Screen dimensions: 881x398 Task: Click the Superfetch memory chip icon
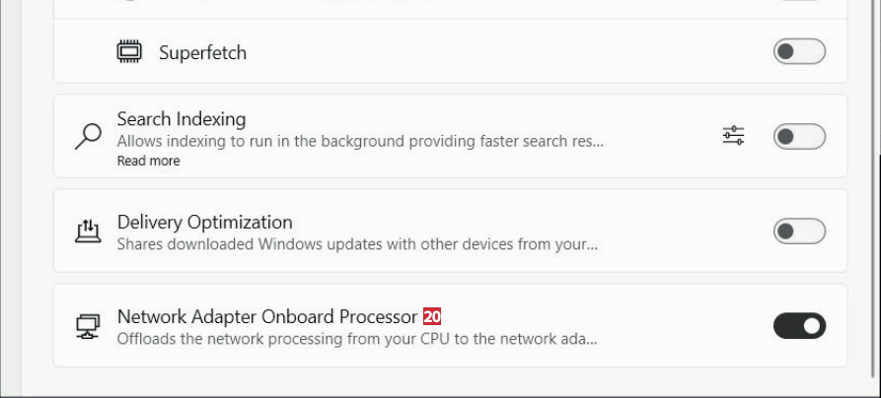(129, 51)
